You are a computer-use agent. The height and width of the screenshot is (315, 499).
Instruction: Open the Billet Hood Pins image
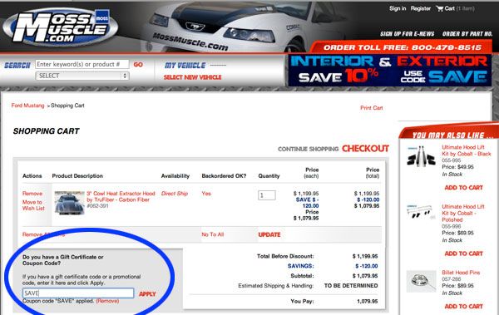pos(421,281)
